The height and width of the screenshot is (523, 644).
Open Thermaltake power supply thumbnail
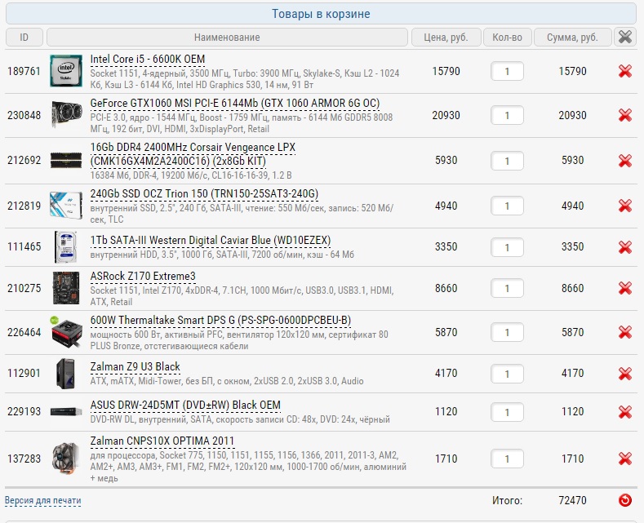66,332
